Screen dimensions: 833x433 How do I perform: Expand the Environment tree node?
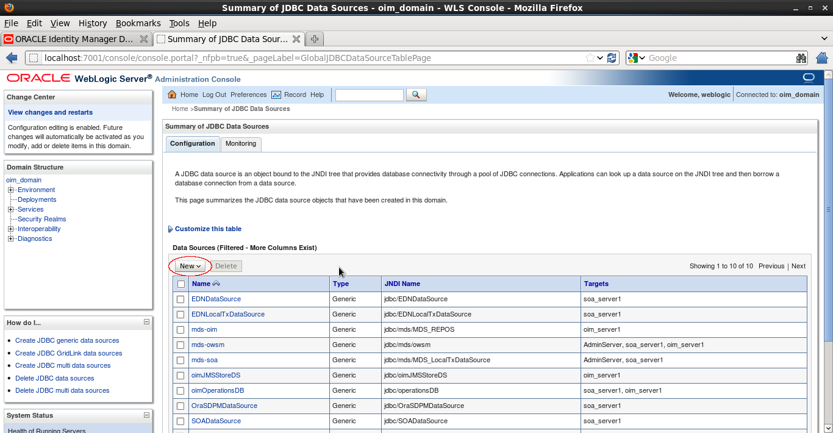click(10, 190)
